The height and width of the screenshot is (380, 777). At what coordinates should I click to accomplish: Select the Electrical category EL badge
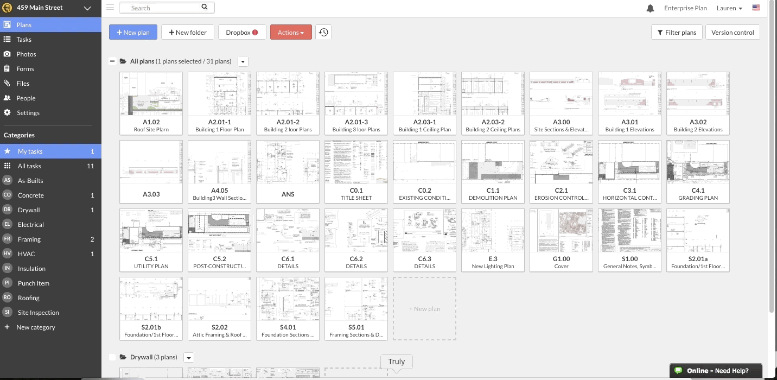point(7,224)
